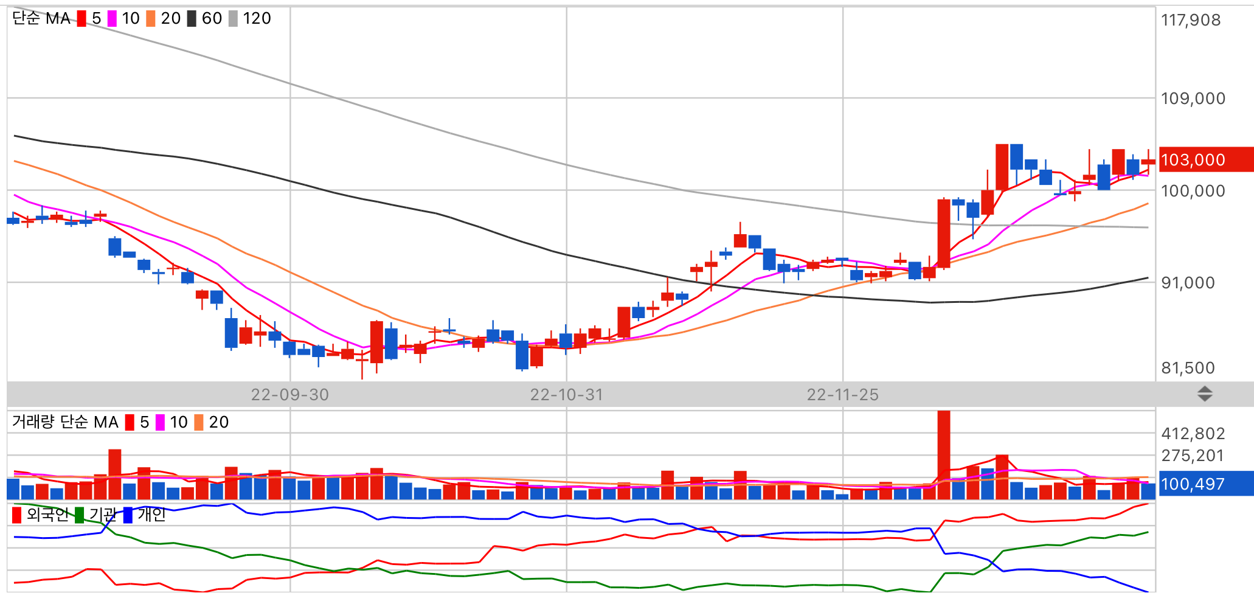Click the chart panel resize arrows icon
This screenshot has width=1254, height=604.
point(1205,394)
